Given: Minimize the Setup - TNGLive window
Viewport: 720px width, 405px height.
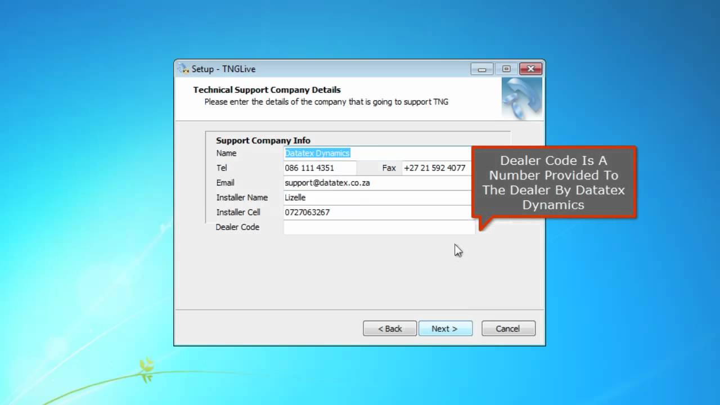Looking at the screenshot, I should pos(482,69).
